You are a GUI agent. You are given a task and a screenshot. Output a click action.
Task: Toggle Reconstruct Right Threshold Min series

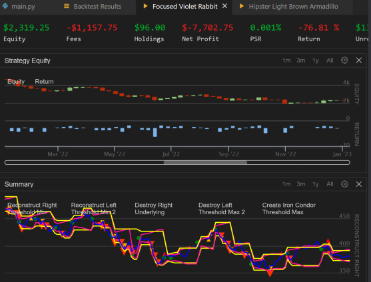click(32, 209)
